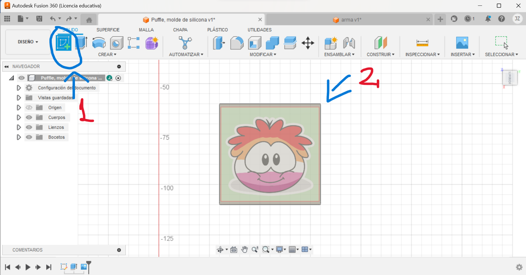Click the Joint tool icon
This screenshot has width=526, height=275.
tap(349, 43)
